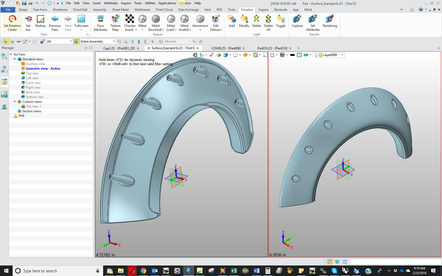The image size is (442, 276).
Task: Open the Wireframe ribbon tab
Action: pos(60,10)
